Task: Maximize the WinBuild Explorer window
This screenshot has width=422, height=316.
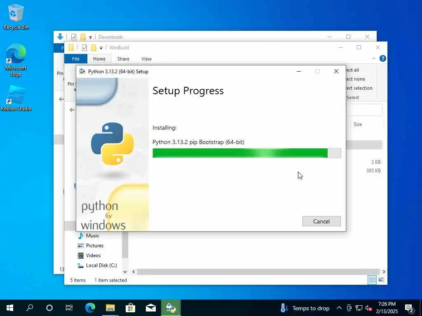Action: click(359, 48)
